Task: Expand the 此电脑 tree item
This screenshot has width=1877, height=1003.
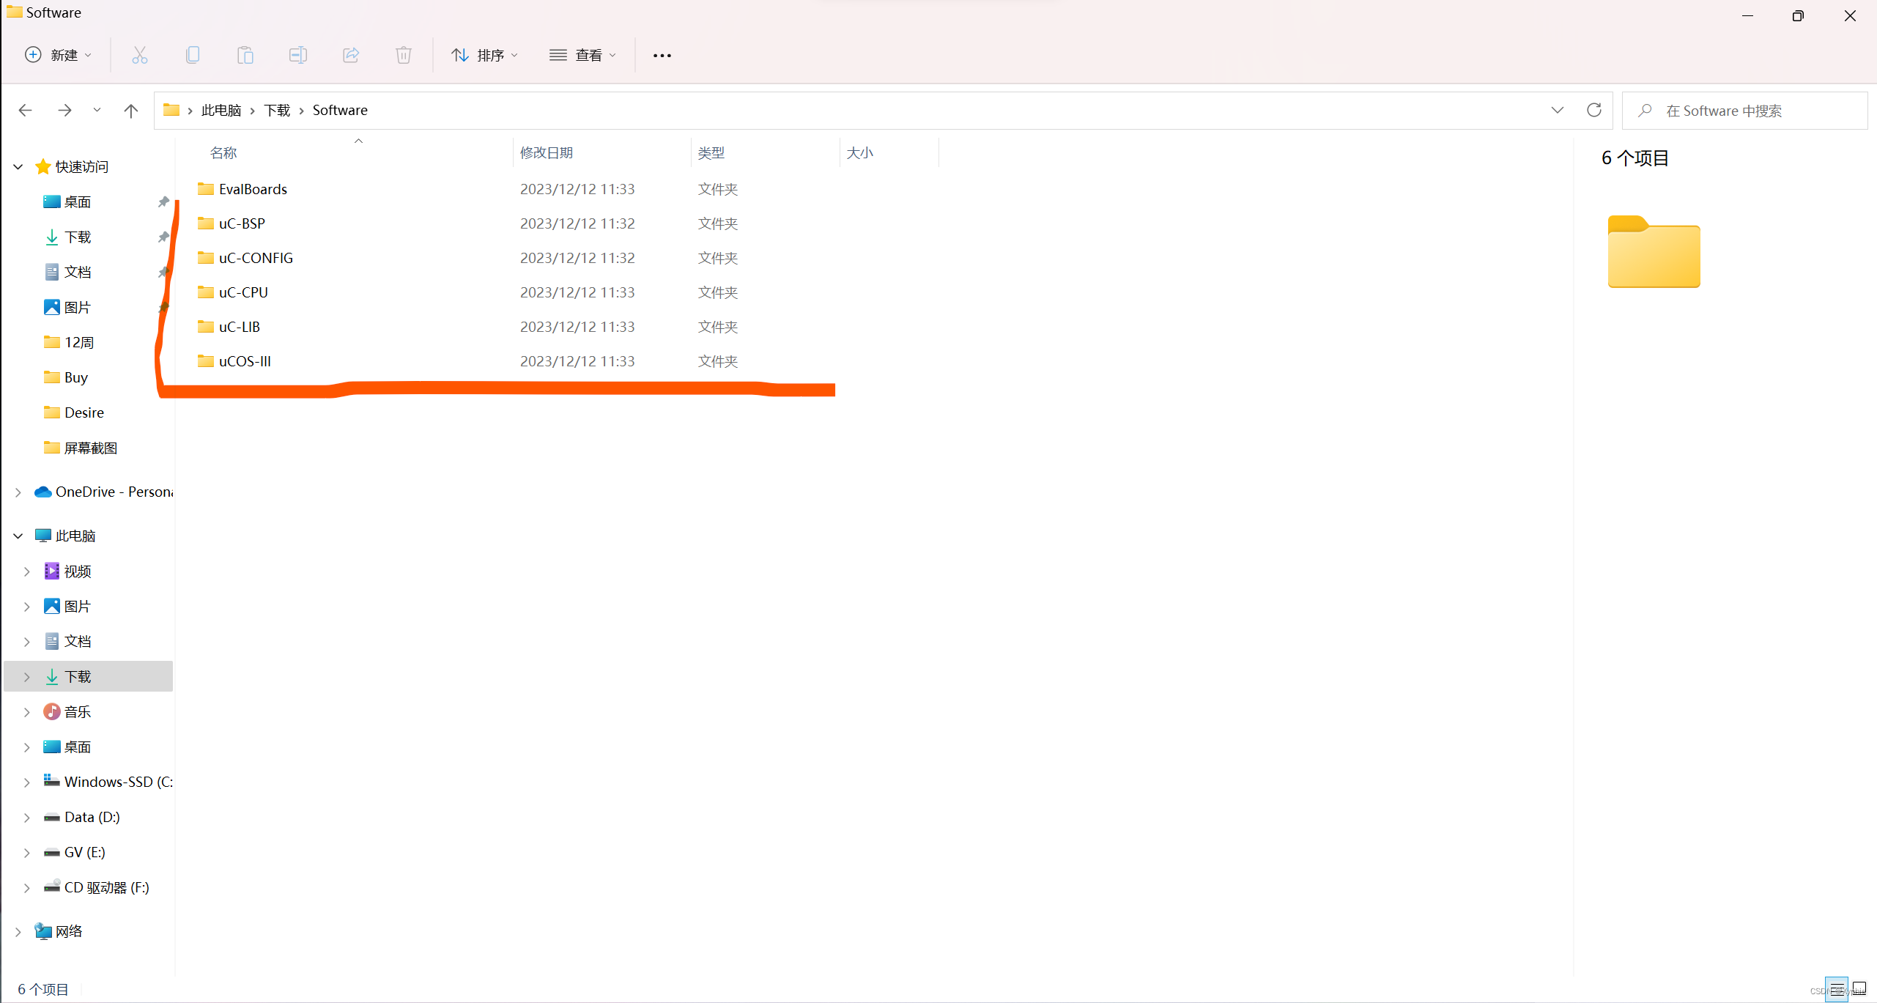Action: click(18, 535)
